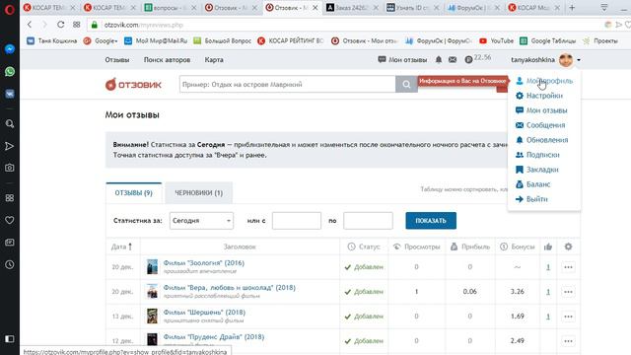Open "Отзывы" in top navigation
The image size is (631, 355).
click(x=117, y=59)
